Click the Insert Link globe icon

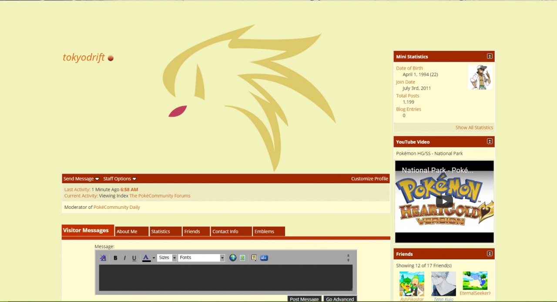[x=233, y=258]
